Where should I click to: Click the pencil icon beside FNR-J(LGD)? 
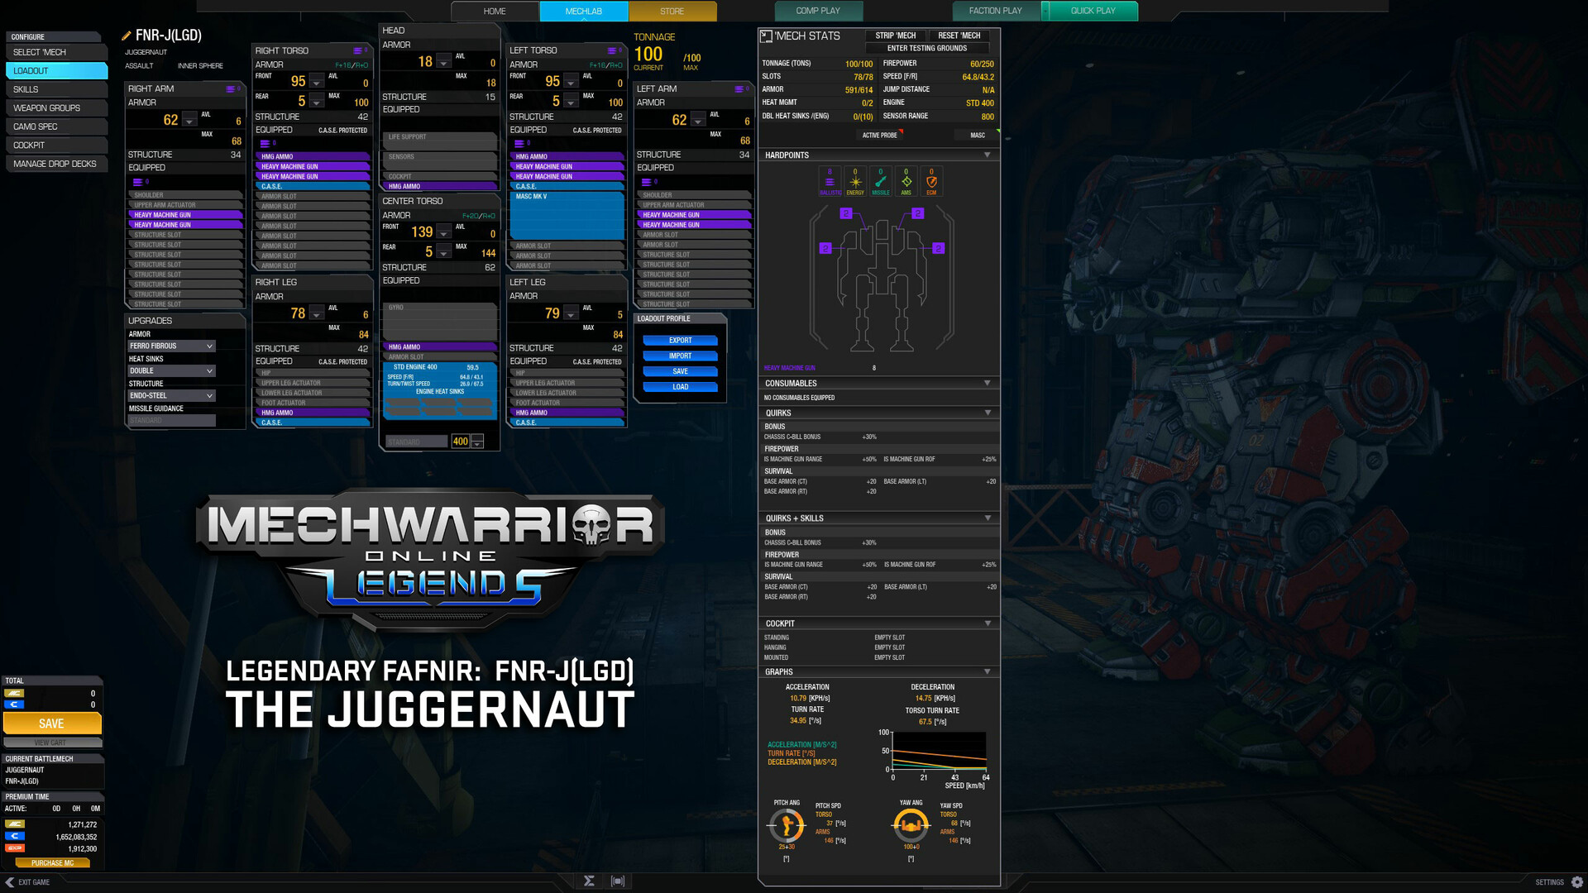click(x=128, y=35)
